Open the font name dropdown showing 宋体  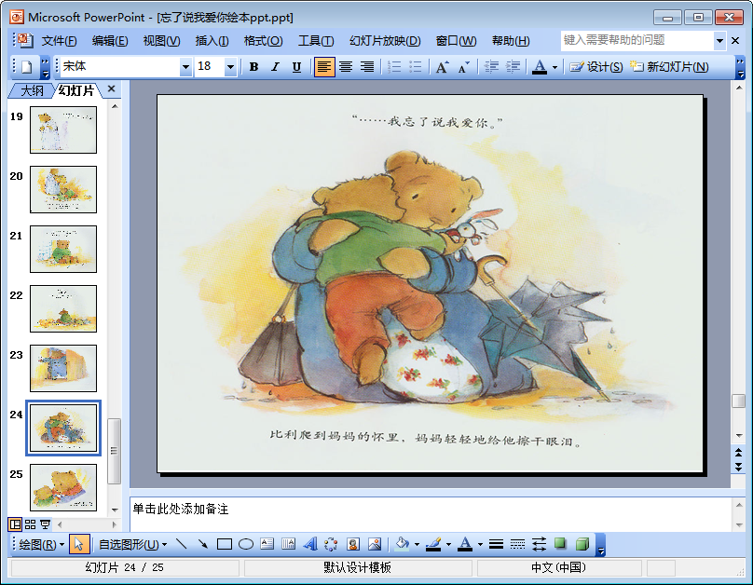[185, 67]
